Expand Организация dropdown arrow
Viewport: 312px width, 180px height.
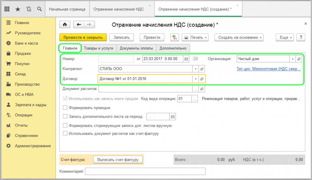(x=292, y=59)
